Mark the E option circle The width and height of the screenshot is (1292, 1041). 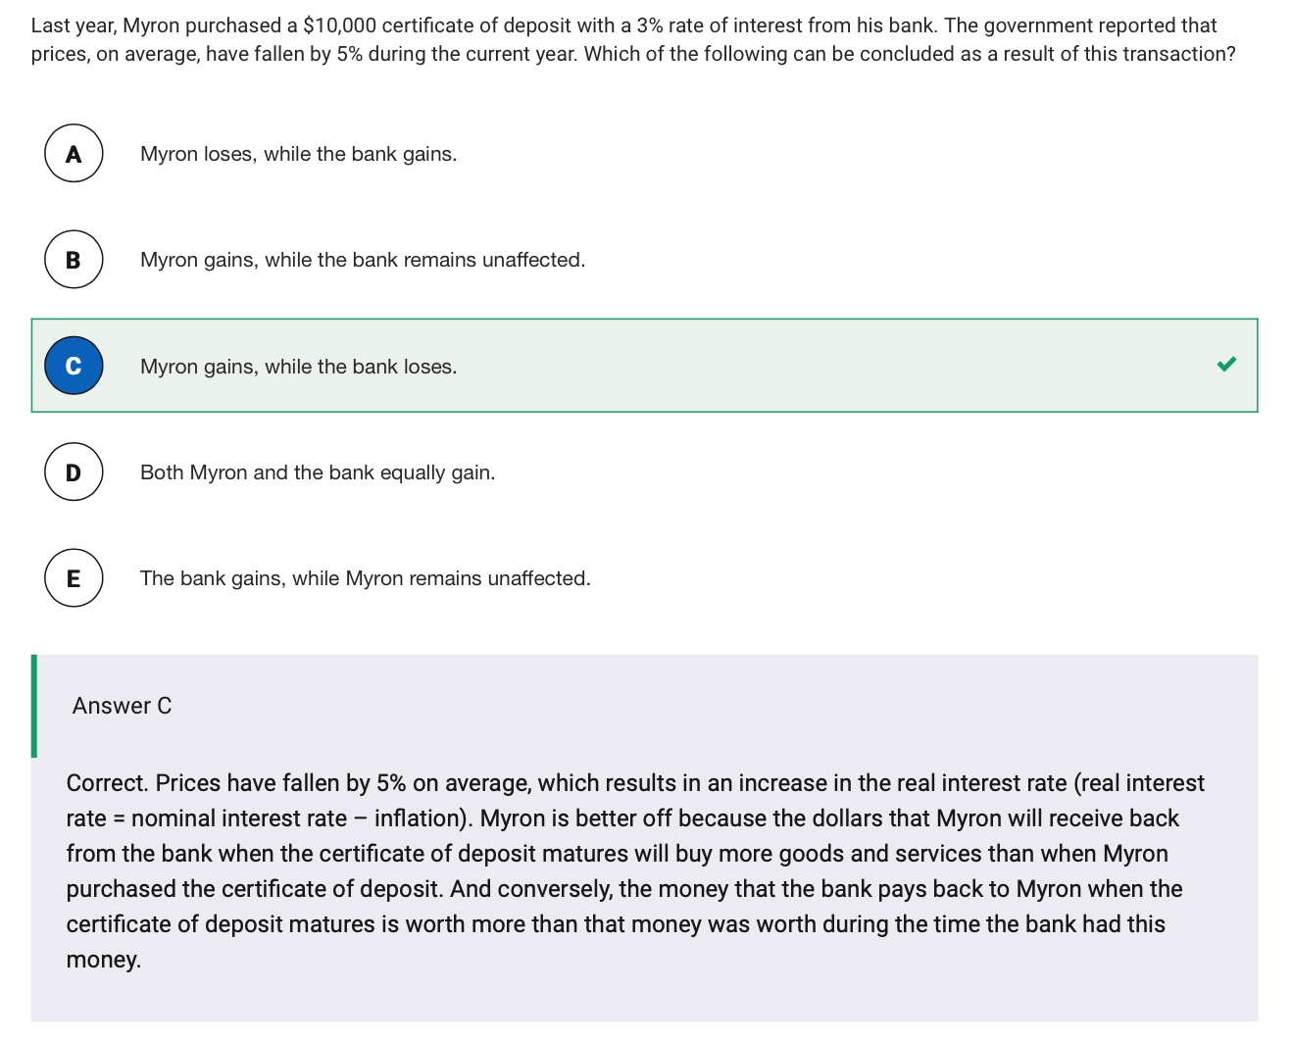pos(74,578)
